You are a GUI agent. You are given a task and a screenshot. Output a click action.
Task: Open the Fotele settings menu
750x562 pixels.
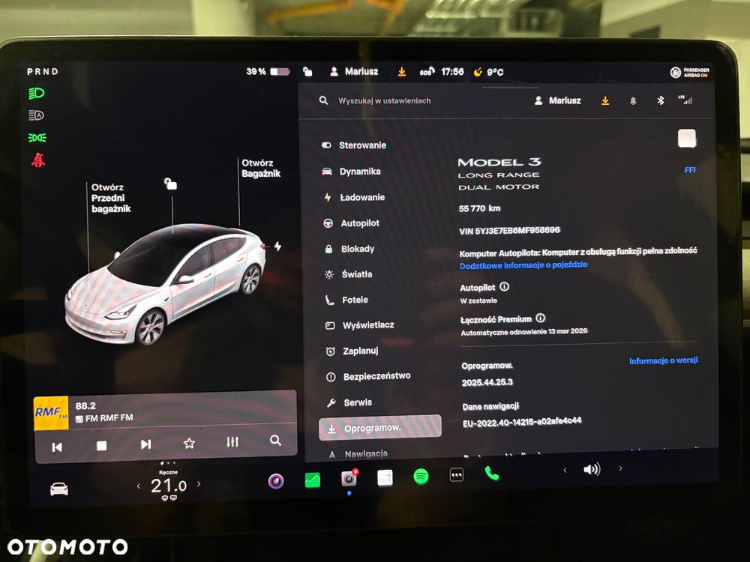(x=346, y=300)
